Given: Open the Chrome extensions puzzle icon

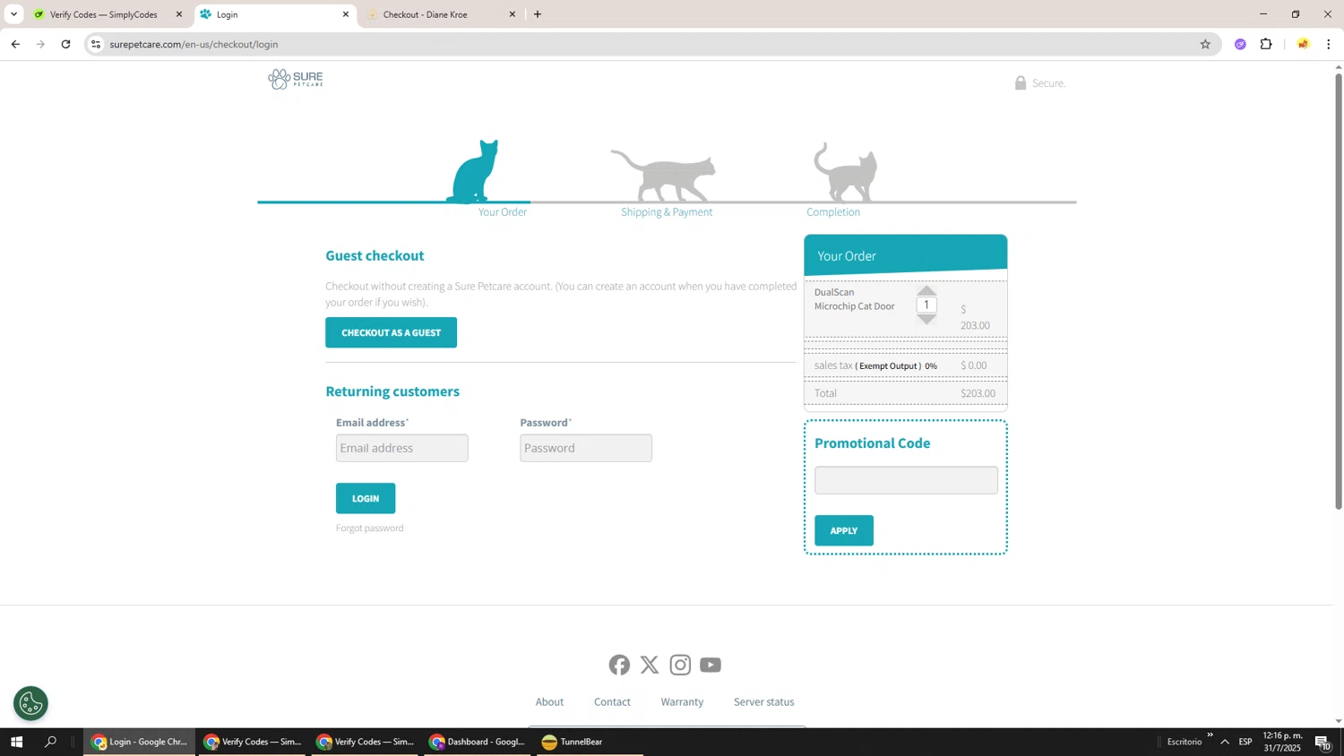Looking at the screenshot, I should [1266, 44].
